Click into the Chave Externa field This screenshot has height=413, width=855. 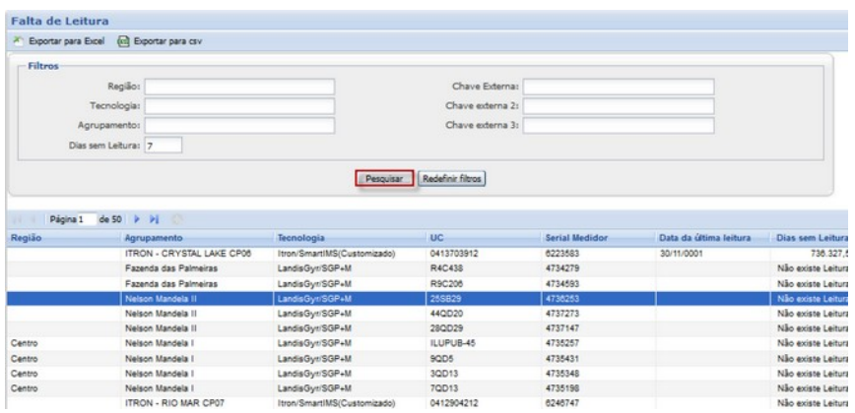[x=618, y=87]
